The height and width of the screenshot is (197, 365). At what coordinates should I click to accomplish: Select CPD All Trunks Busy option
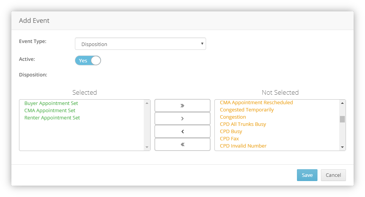pyautogui.click(x=243, y=124)
